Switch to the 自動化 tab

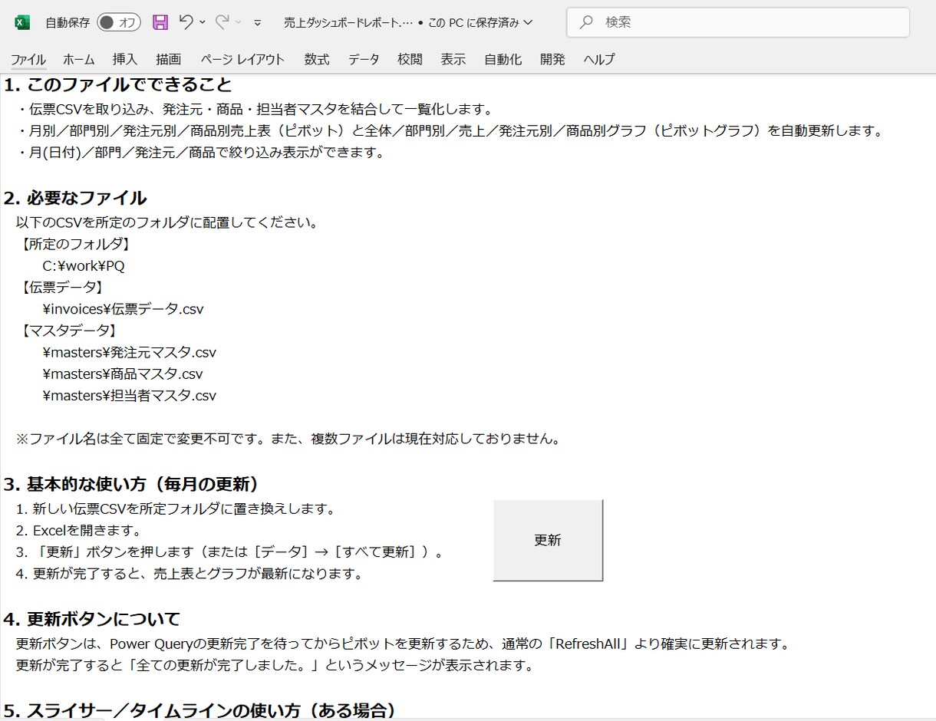point(503,59)
